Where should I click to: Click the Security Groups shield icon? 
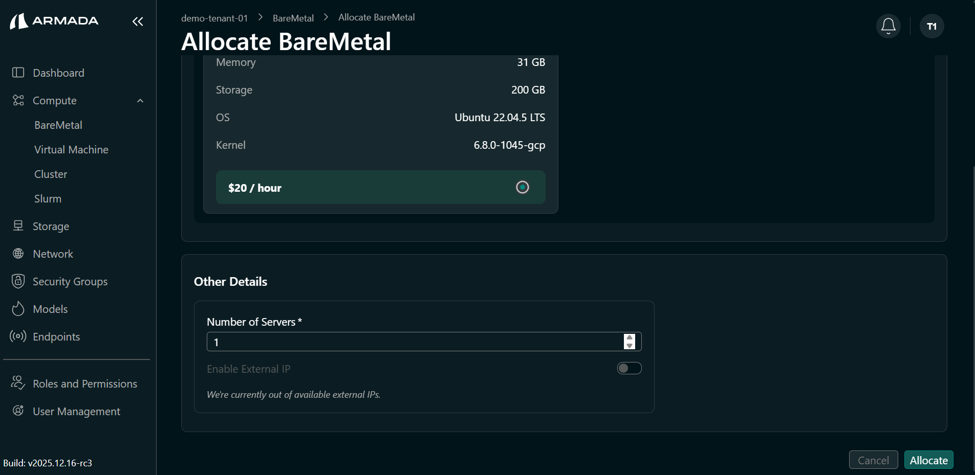pyautogui.click(x=18, y=281)
